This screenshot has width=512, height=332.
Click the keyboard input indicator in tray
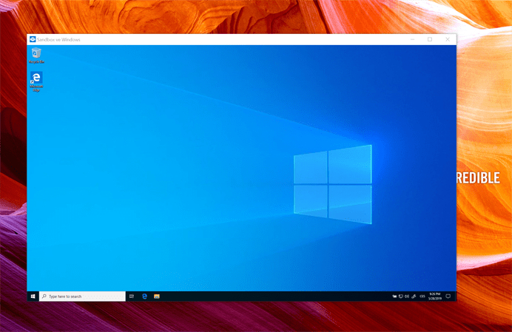[422, 296]
